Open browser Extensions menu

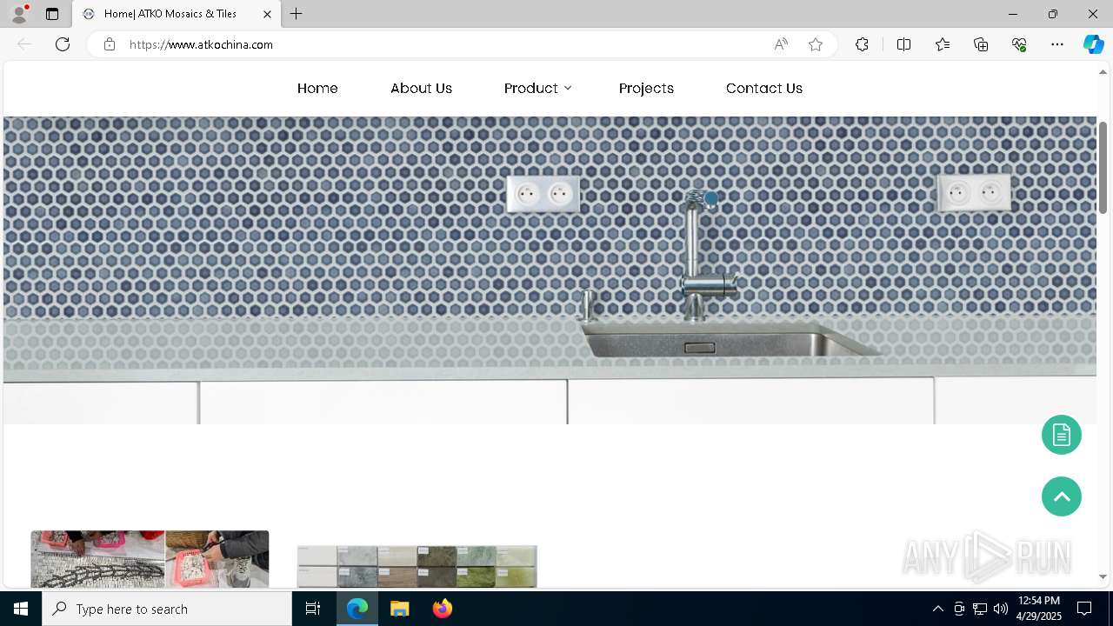pos(862,44)
